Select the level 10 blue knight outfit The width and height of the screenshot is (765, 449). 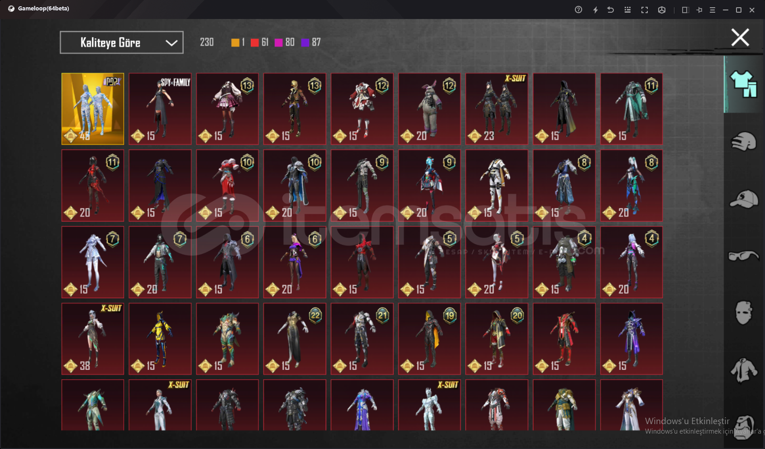[x=295, y=186]
